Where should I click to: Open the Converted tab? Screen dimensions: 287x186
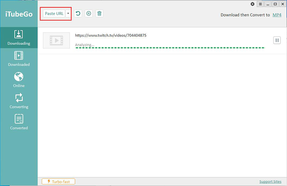tap(19, 122)
